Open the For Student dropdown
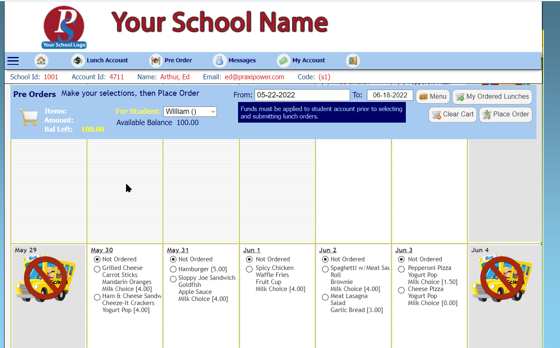560x348 pixels. 190,111
